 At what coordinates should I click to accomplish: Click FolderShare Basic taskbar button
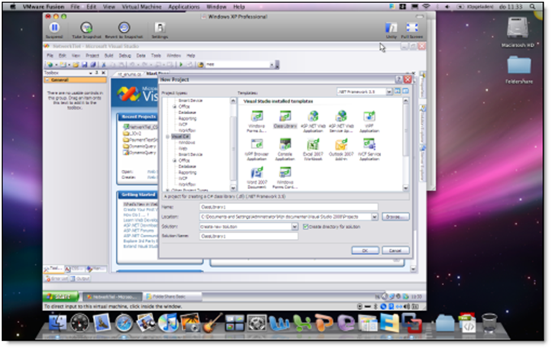pyautogui.click(x=173, y=296)
